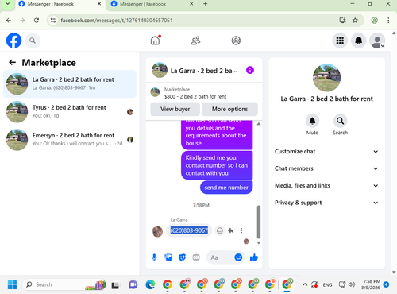This screenshot has width=397, height=294.
Task: Open the Facebook logo home link
Action: [x=13, y=41]
